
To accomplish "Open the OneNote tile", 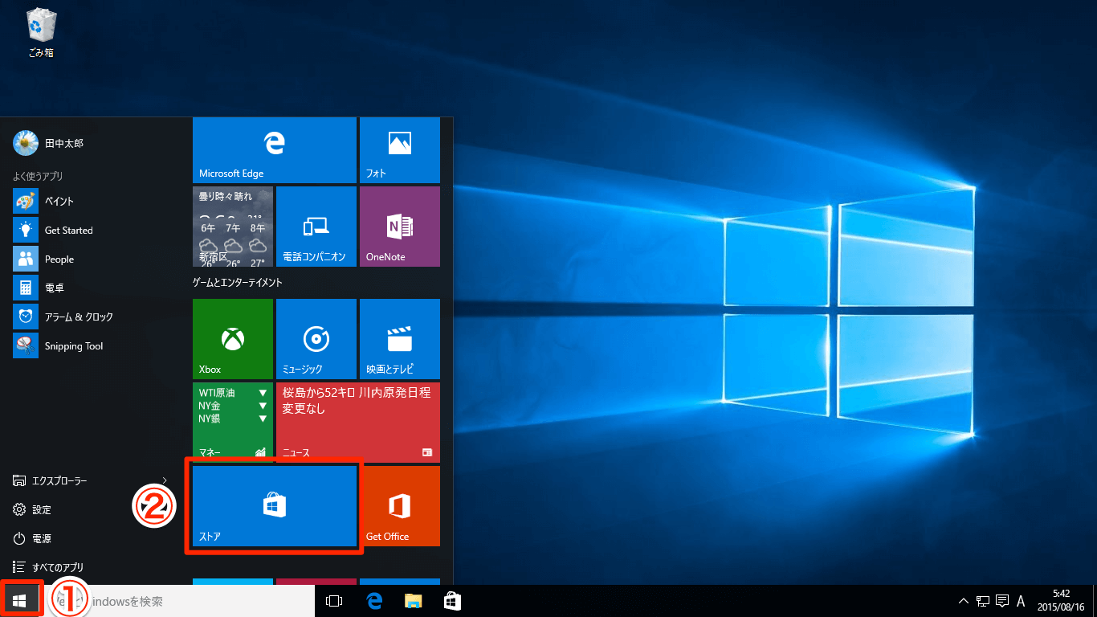I will tap(400, 227).
